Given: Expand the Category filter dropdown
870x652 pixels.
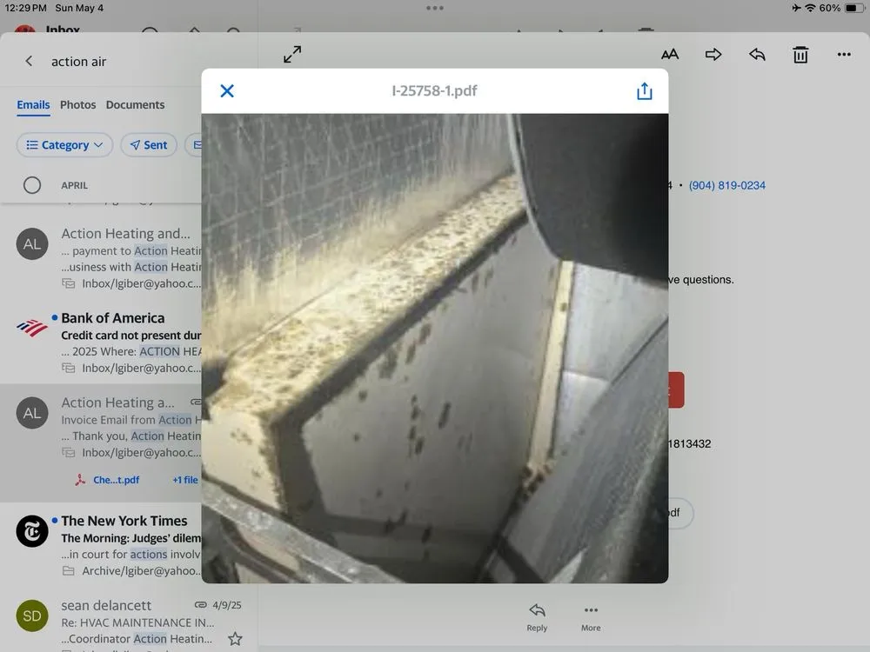Looking at the screenshot, I should pyautogui.click(x=64, y=145).
